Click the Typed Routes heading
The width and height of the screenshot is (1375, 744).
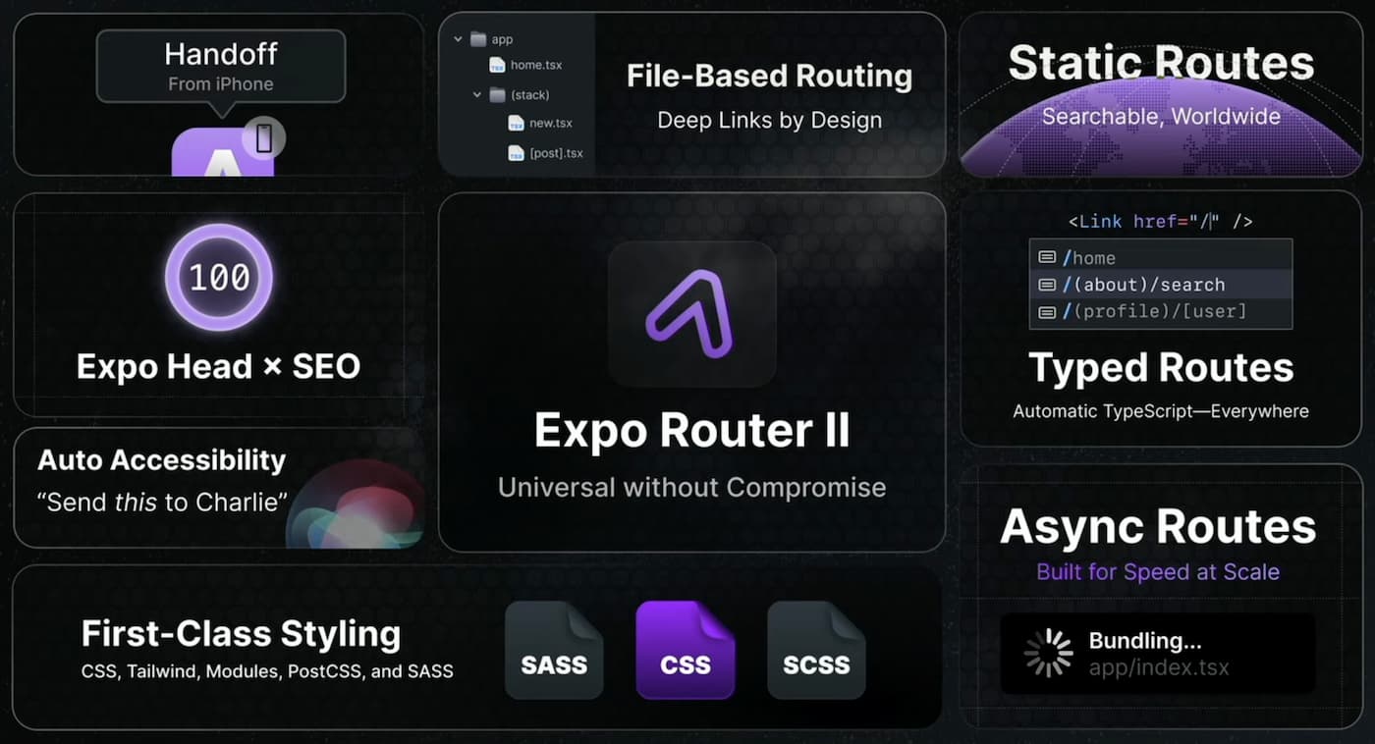(1161, 367)
